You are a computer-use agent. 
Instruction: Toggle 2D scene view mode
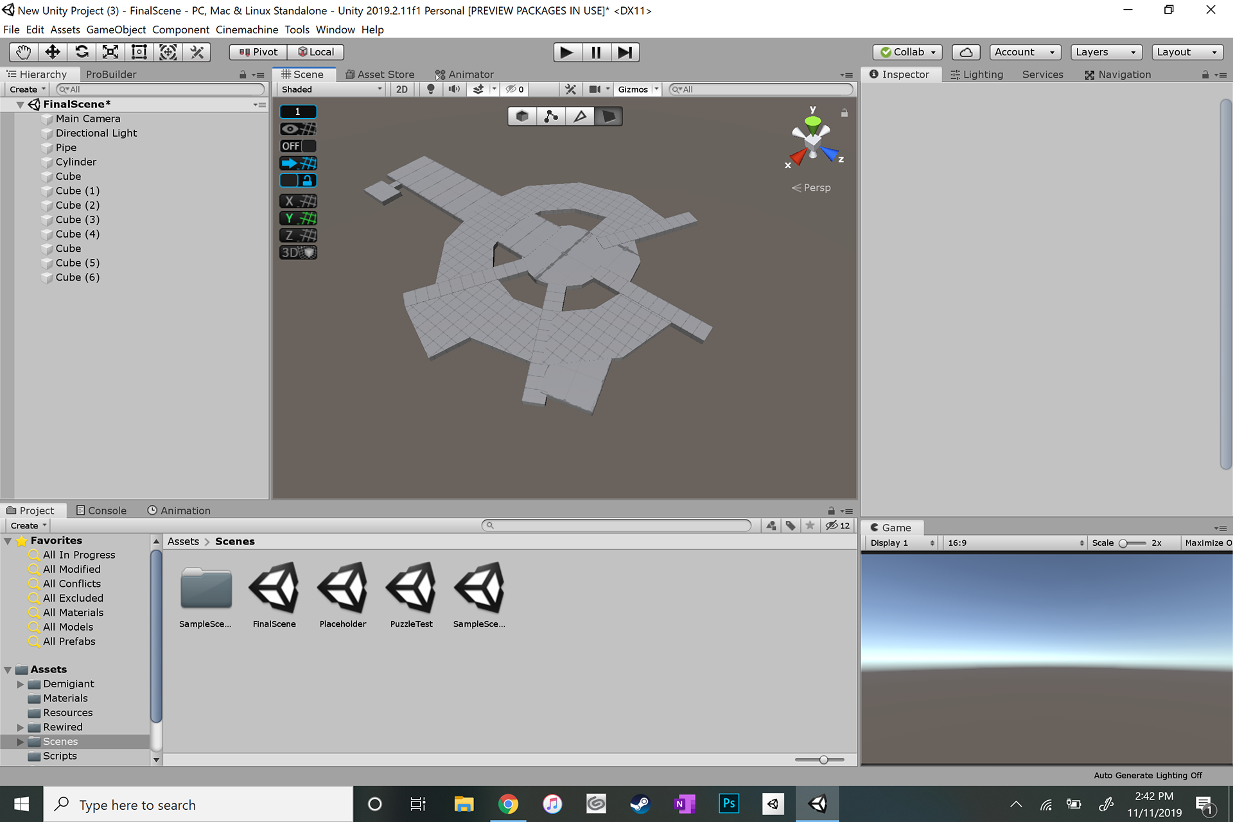pos(401,89)
